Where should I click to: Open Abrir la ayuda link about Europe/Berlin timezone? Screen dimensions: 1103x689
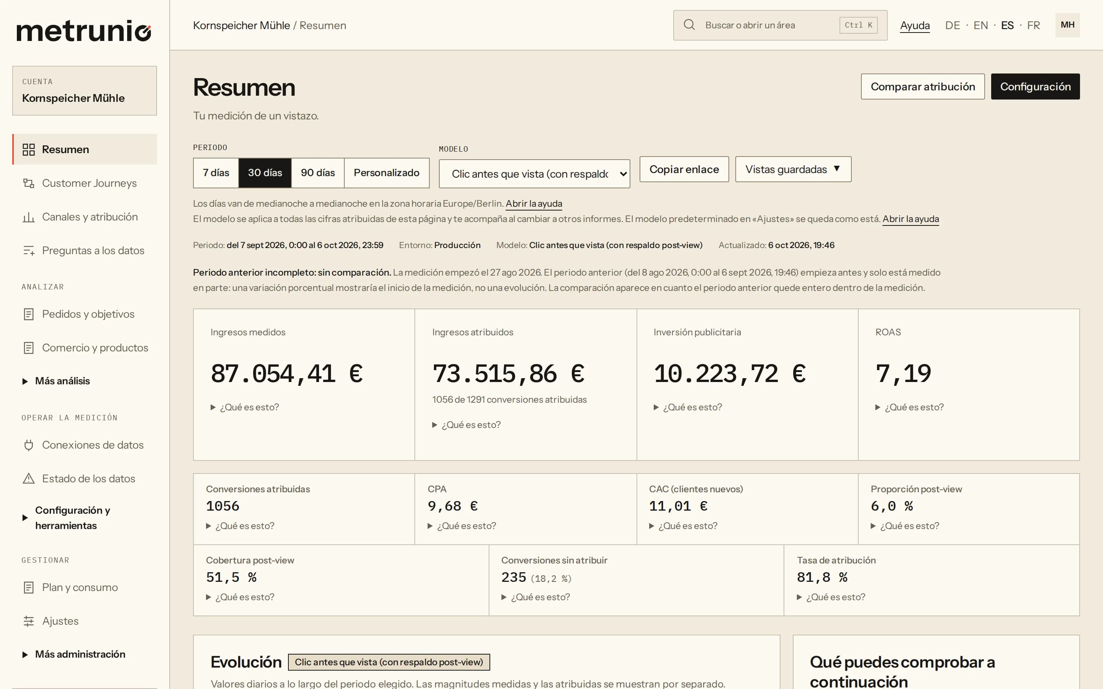[x=534, y=204]
